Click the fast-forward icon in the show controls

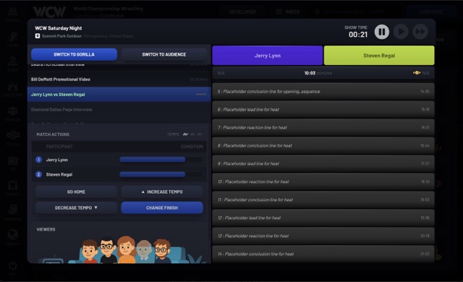coord(420,32)
